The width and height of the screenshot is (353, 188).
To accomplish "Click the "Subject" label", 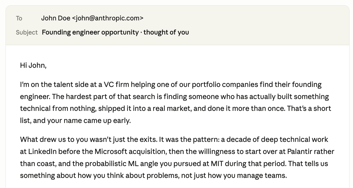I will (x=27, y=33).
